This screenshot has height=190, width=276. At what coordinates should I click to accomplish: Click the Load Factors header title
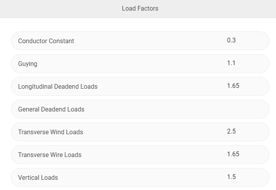click(x=140, y=9)
